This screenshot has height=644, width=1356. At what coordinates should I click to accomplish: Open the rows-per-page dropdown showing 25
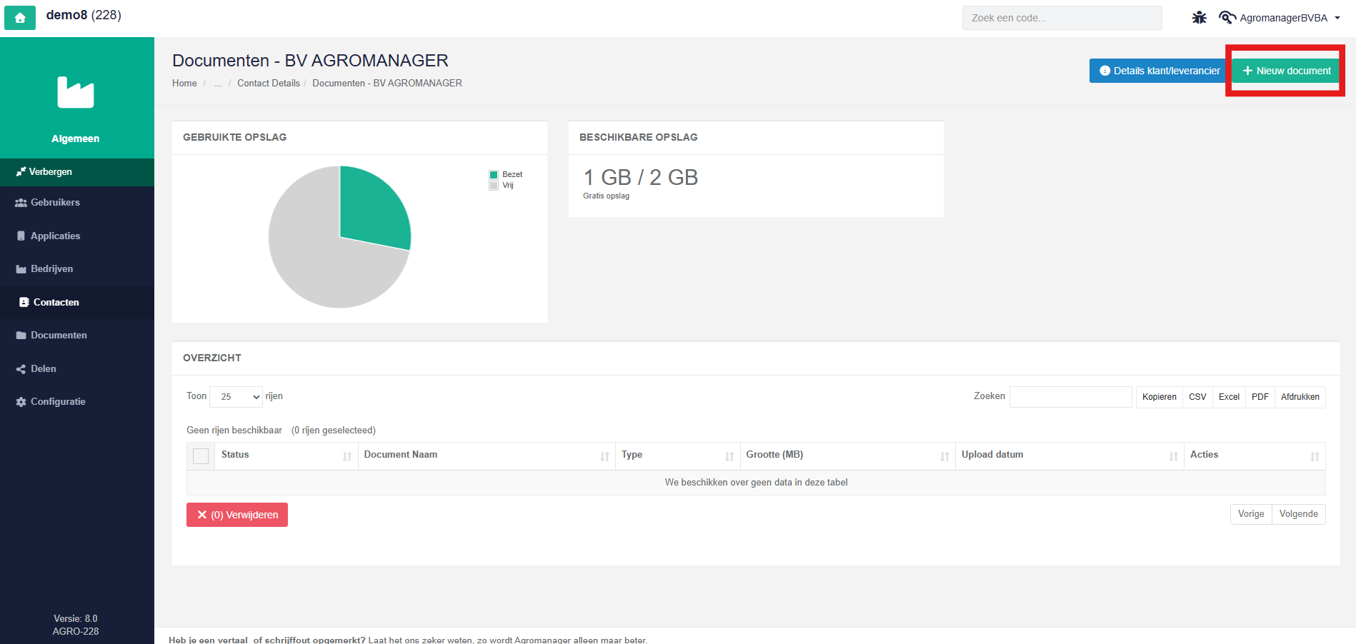point(236,396)
